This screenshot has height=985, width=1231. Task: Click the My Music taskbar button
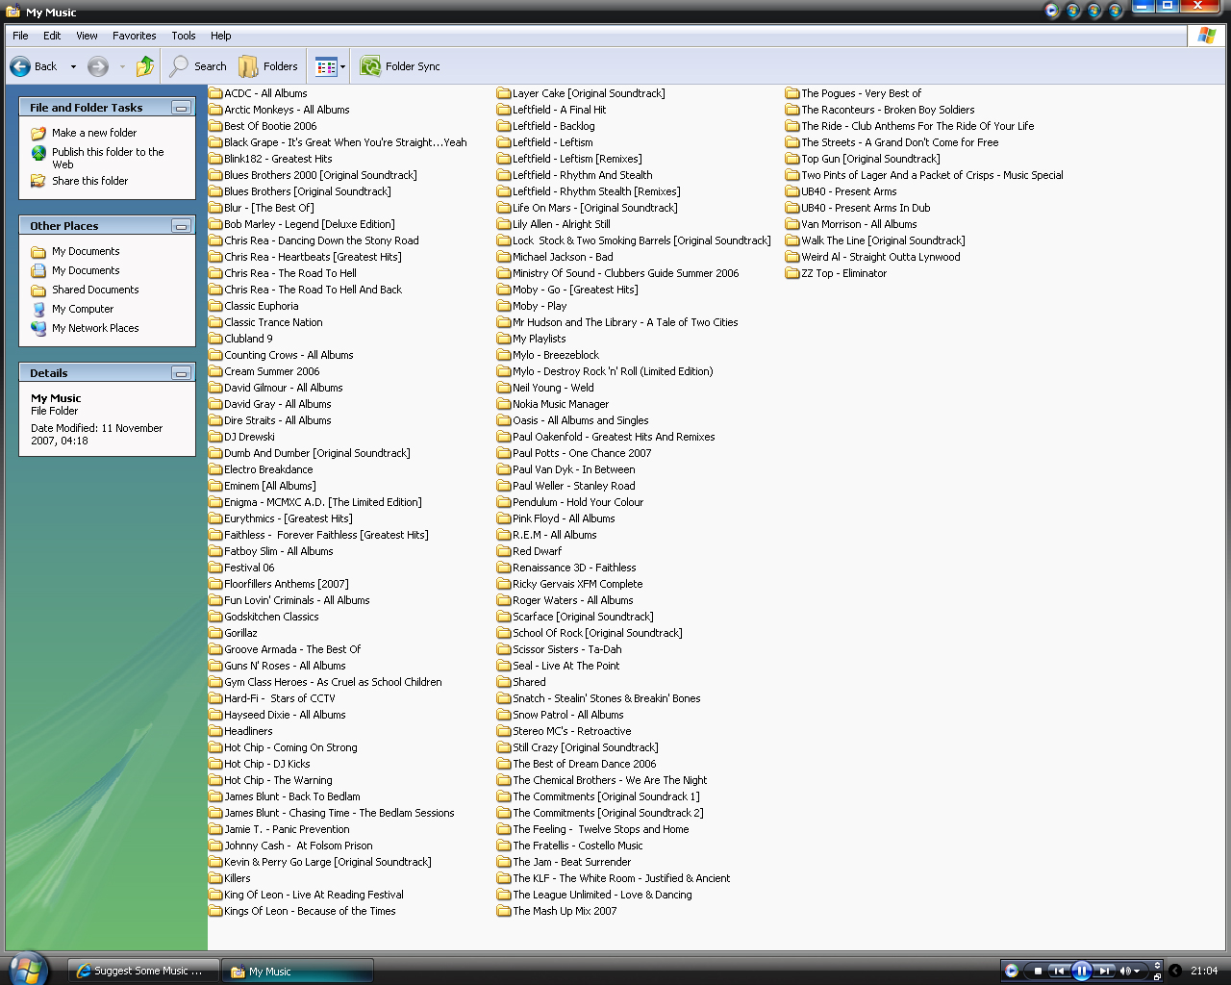(x=297, y=971)
